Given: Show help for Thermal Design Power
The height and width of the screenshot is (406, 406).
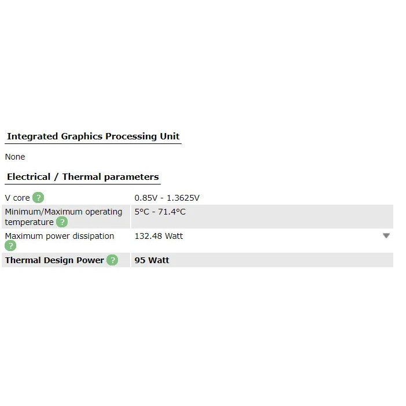Looking at the screenshot, I should tap(112, 260).
